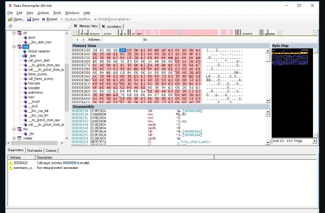Select __libc_csu_init in the tree
The width and height of the screenshot is (325, 213).
(x=38, y=111)
